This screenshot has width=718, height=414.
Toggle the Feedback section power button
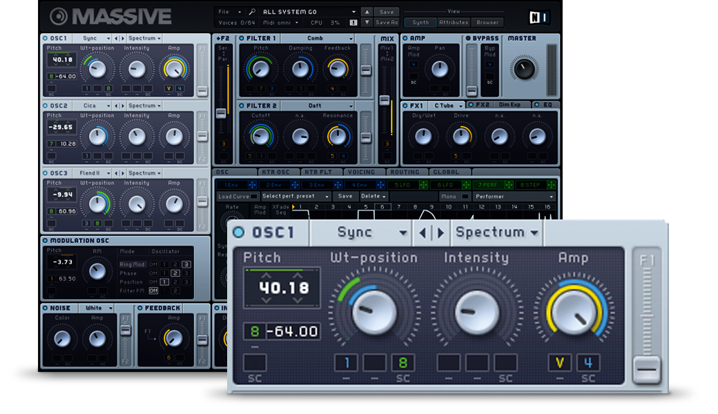tap(140, 308)
